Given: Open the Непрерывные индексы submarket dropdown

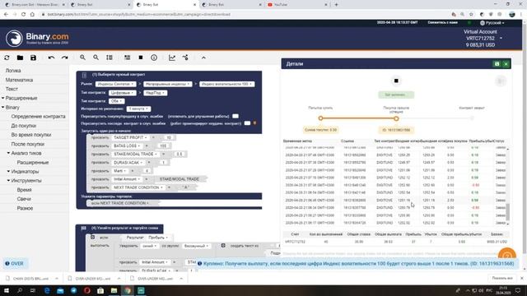Looking at the screenshot, I should coord(168,84).
